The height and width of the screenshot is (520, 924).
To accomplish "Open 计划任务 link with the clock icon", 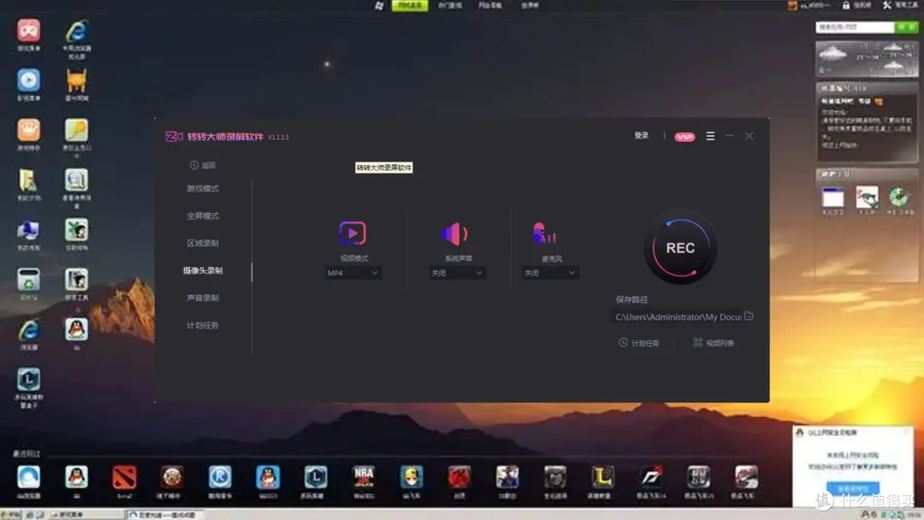I will pos(639,343).
